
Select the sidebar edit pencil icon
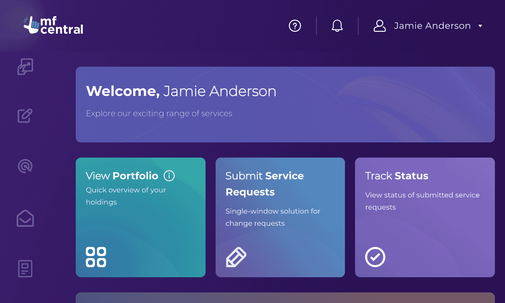(x=25, y=116)
